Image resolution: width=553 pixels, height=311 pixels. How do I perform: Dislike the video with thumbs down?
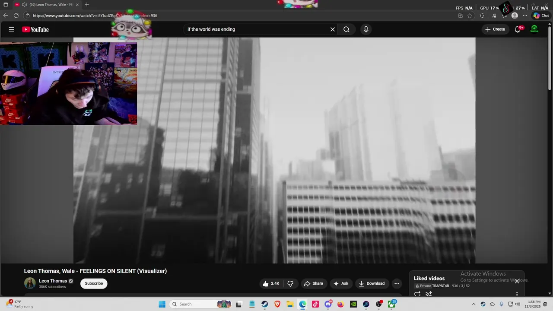pos(290,283)
